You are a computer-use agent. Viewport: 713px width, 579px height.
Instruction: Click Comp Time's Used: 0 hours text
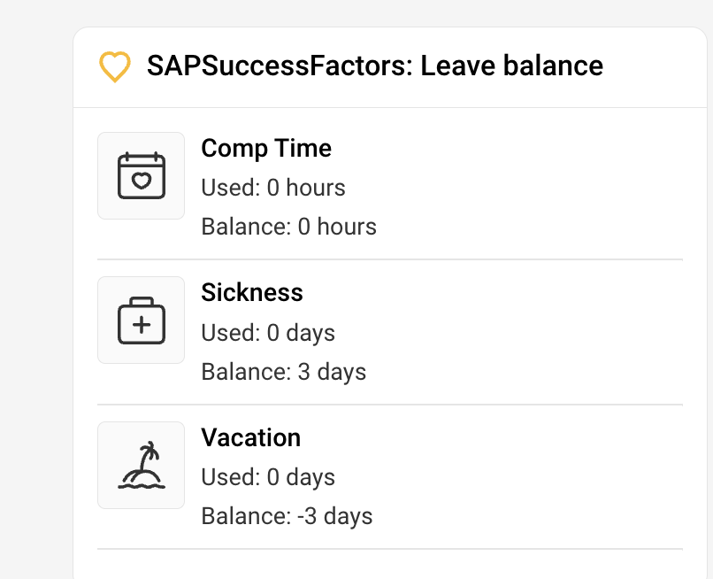click(273, 188)
